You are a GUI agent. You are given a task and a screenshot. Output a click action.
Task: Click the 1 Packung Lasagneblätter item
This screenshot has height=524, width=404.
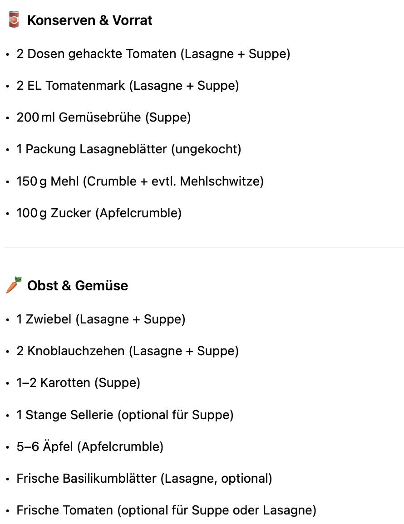click(x=129, y=149)
